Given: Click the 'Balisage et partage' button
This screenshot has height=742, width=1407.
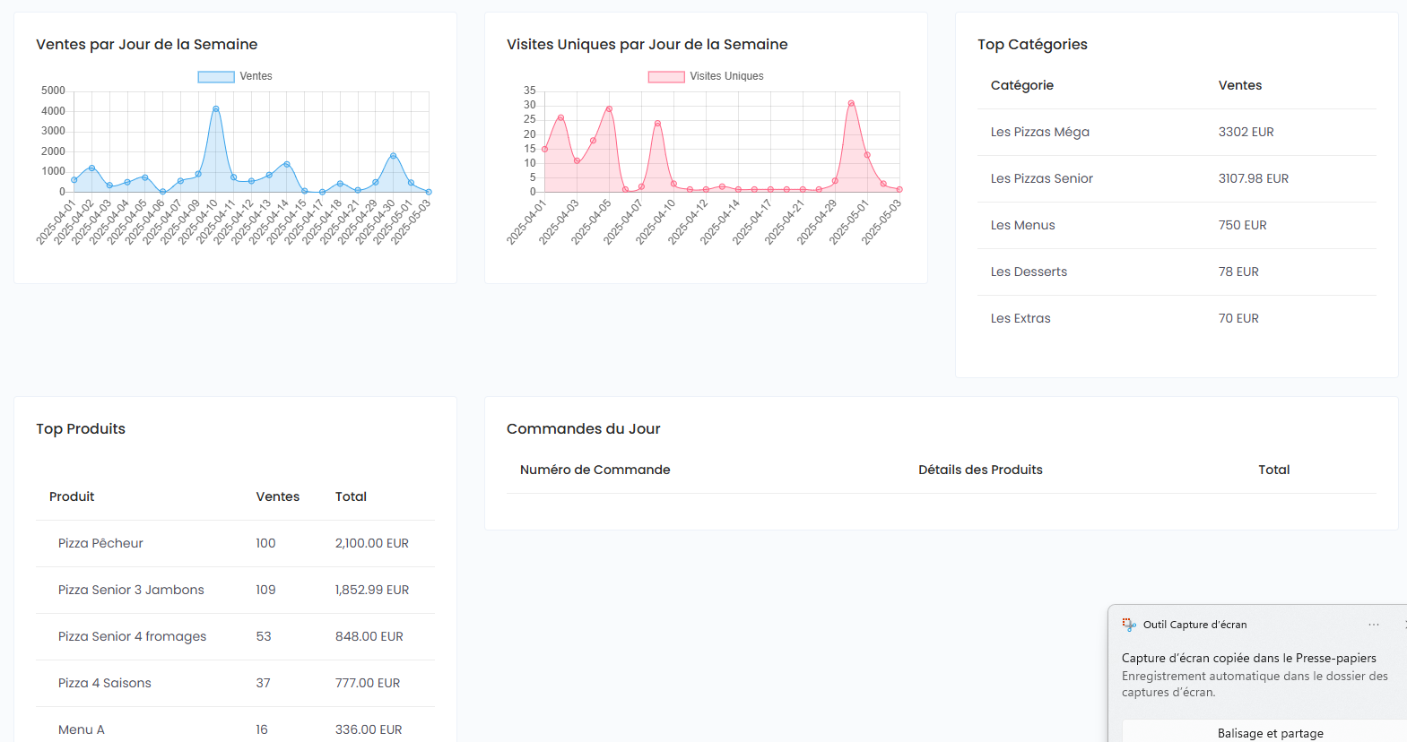Looking at the screenshot, I should (x=1270, y=733).
